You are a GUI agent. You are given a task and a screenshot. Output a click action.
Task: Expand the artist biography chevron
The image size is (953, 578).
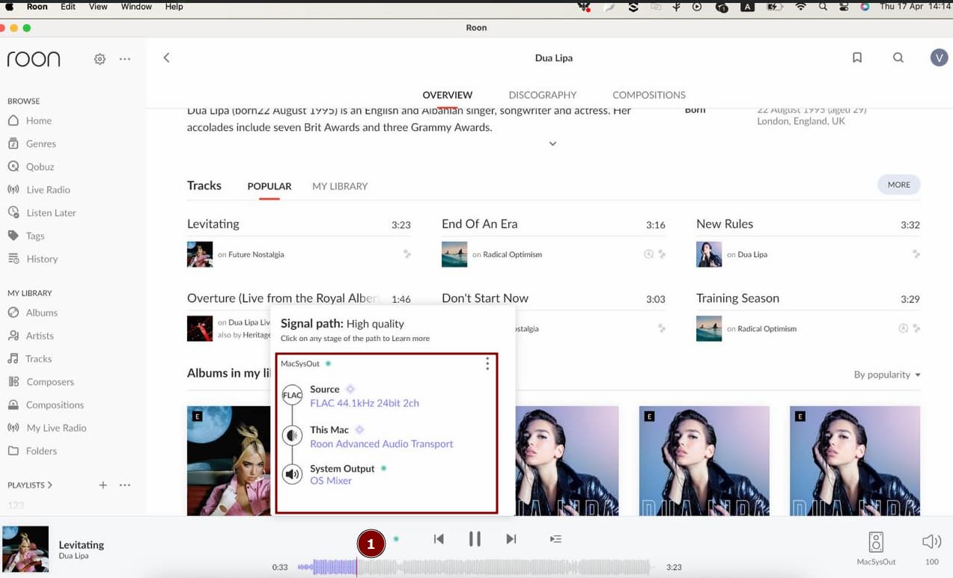552,144
